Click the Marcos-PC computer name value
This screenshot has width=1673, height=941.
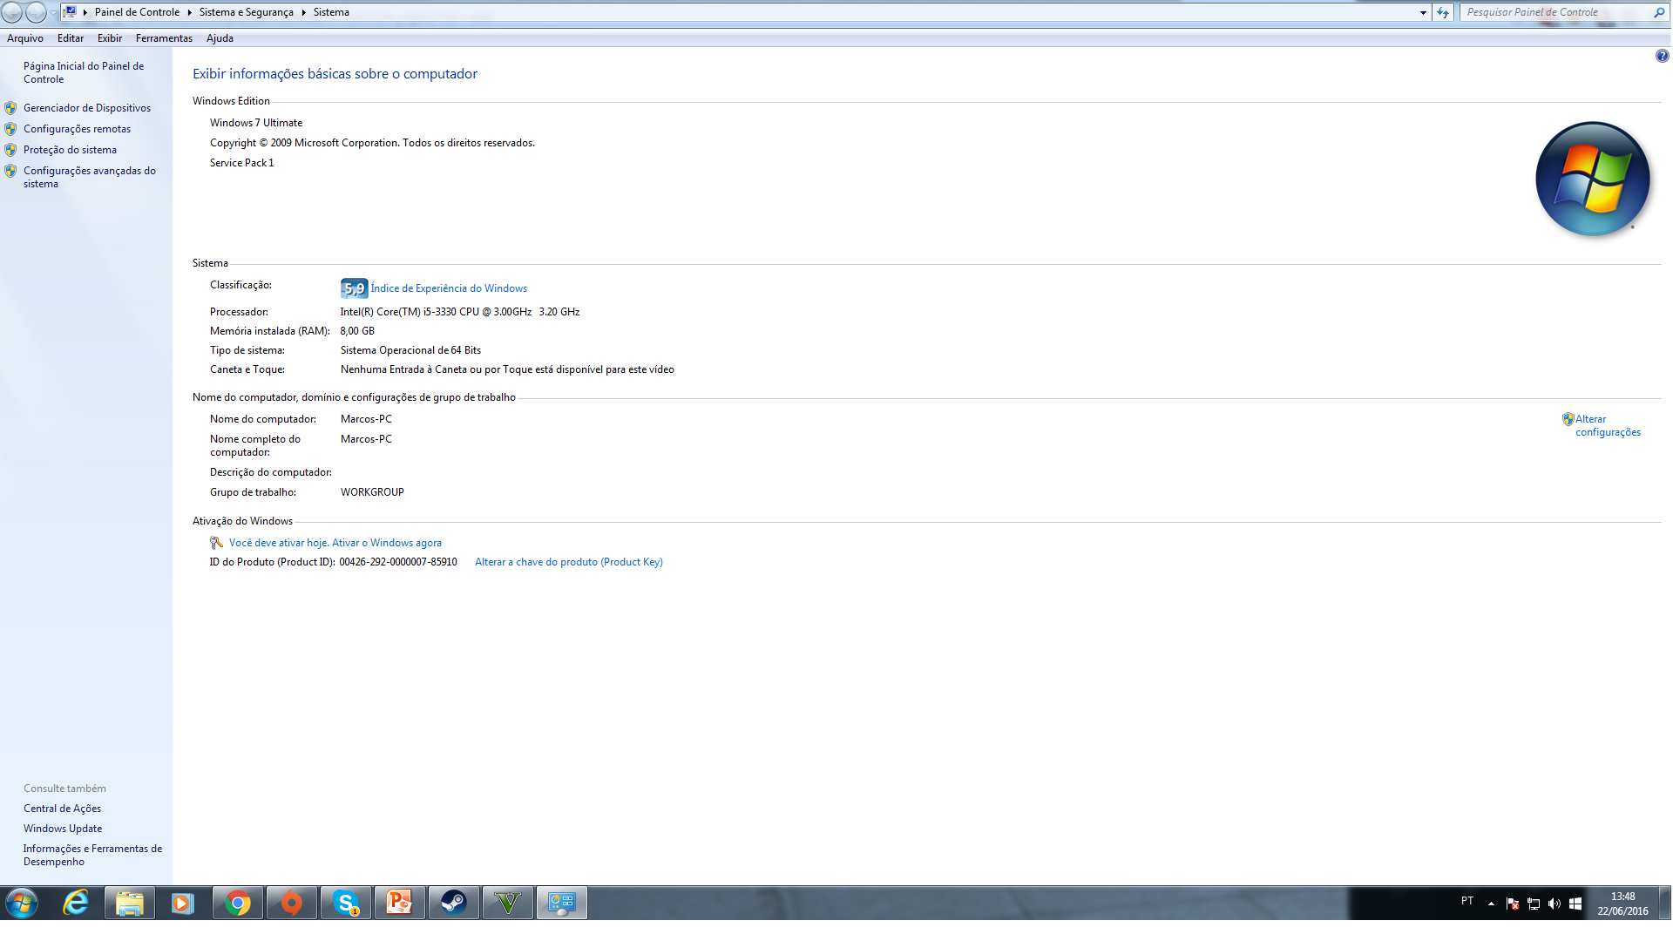pos(366,419)
